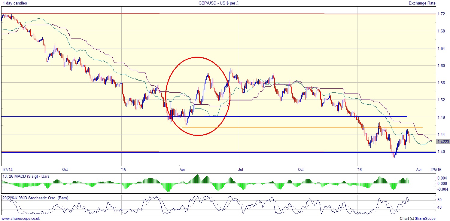This screenshot has height=221, width=450.
Task: Select the orange horizontal support line
Action: pyautogui.click(x=300, y=127)
